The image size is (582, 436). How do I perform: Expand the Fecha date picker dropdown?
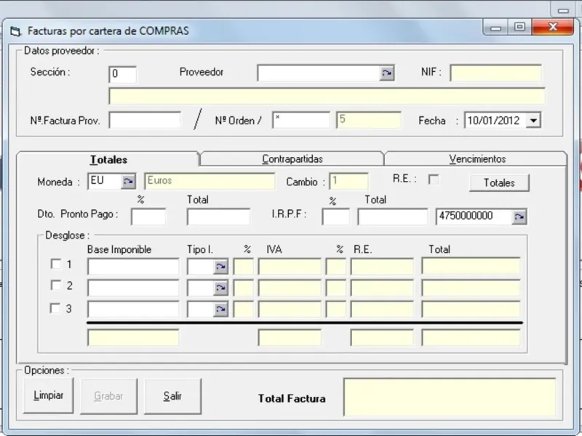533,121
